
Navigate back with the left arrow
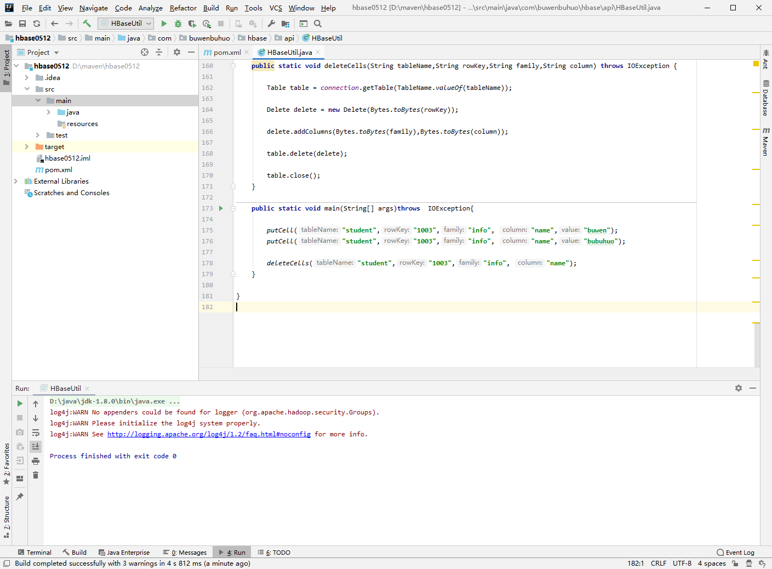(x=54, y=24)
